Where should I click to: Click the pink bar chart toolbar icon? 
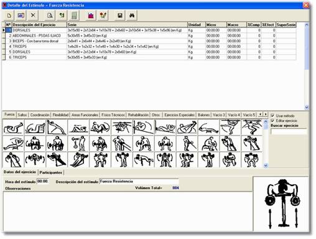click(x=91, y=16)
